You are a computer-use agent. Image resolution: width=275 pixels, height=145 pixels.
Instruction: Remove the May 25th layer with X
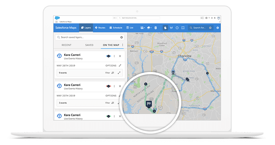click(120, 86)
